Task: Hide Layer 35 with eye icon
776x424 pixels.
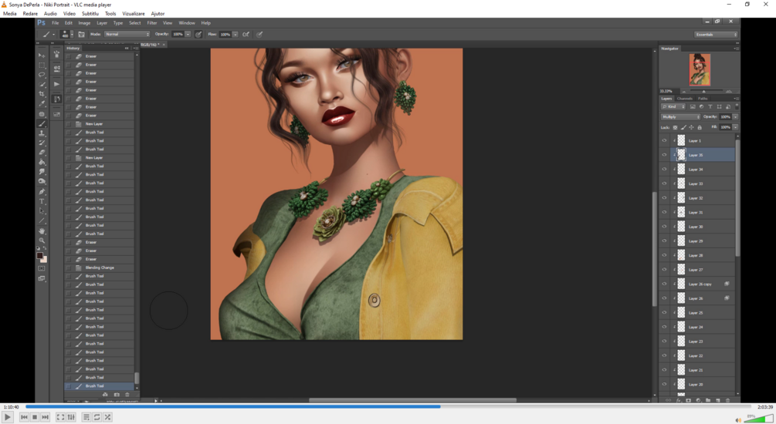Action: [x=664, y=155]
